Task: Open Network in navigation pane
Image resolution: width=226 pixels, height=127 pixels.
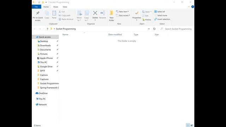Action: tap(41, 104)
